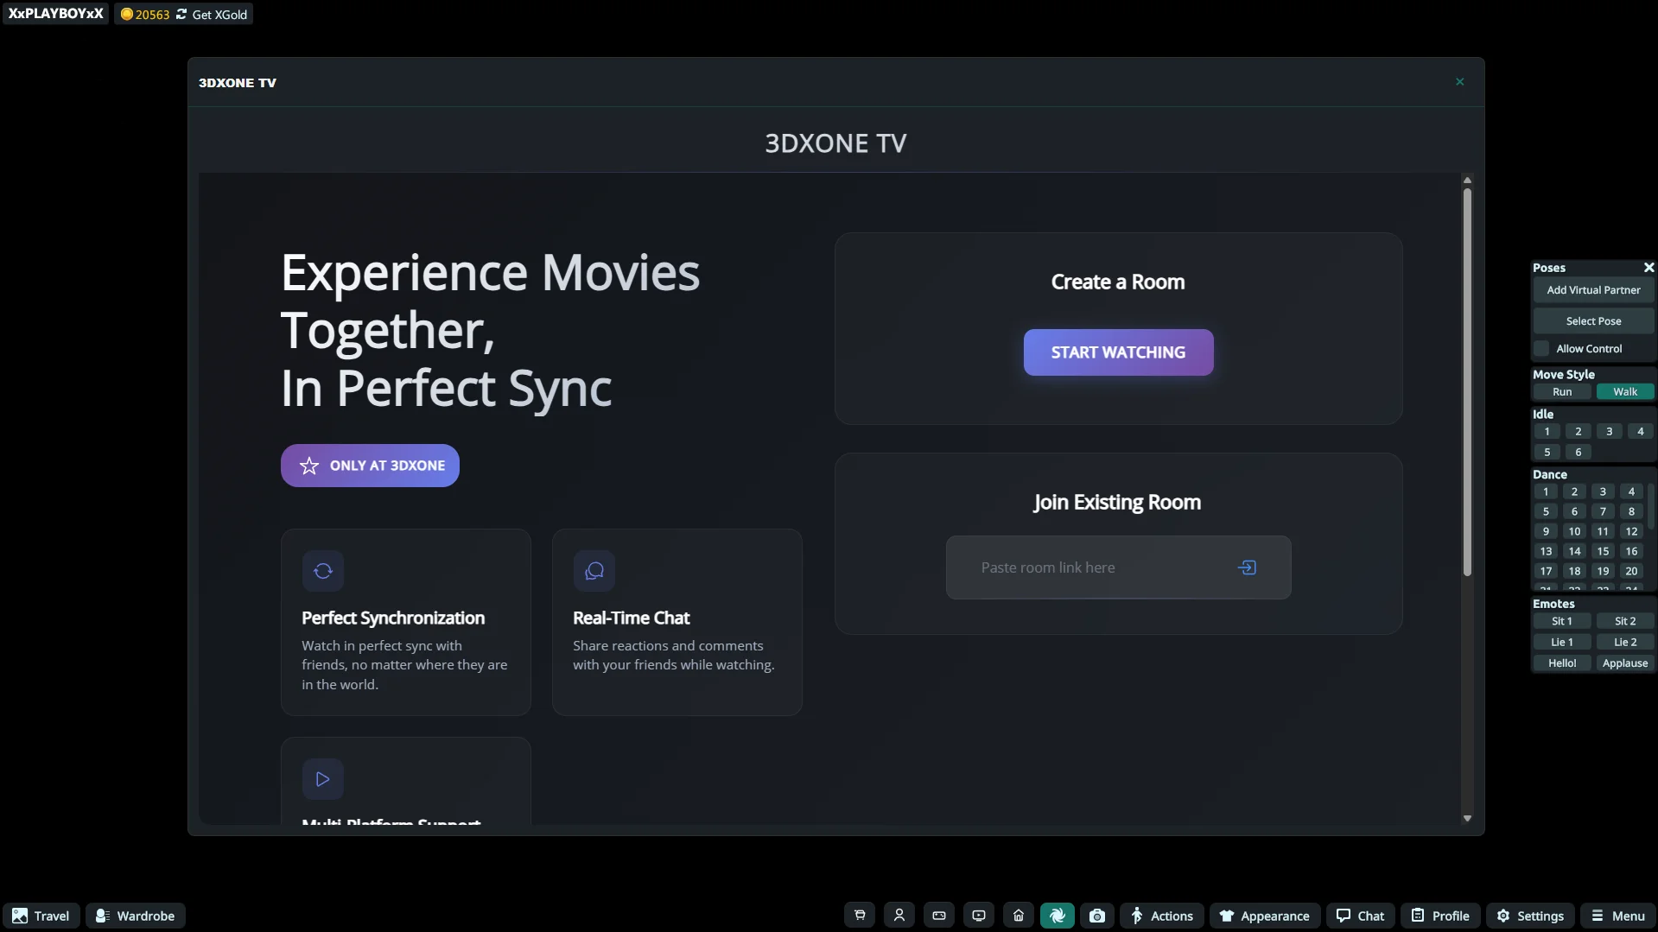Play the Applause emote
The width and height of the screenshot is (1658, 932).
point(1625,663)
